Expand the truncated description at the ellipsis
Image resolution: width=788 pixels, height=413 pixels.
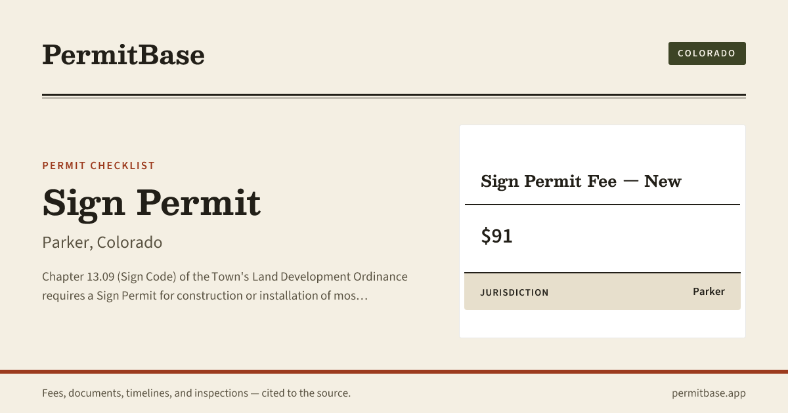[x=361, y=296]
